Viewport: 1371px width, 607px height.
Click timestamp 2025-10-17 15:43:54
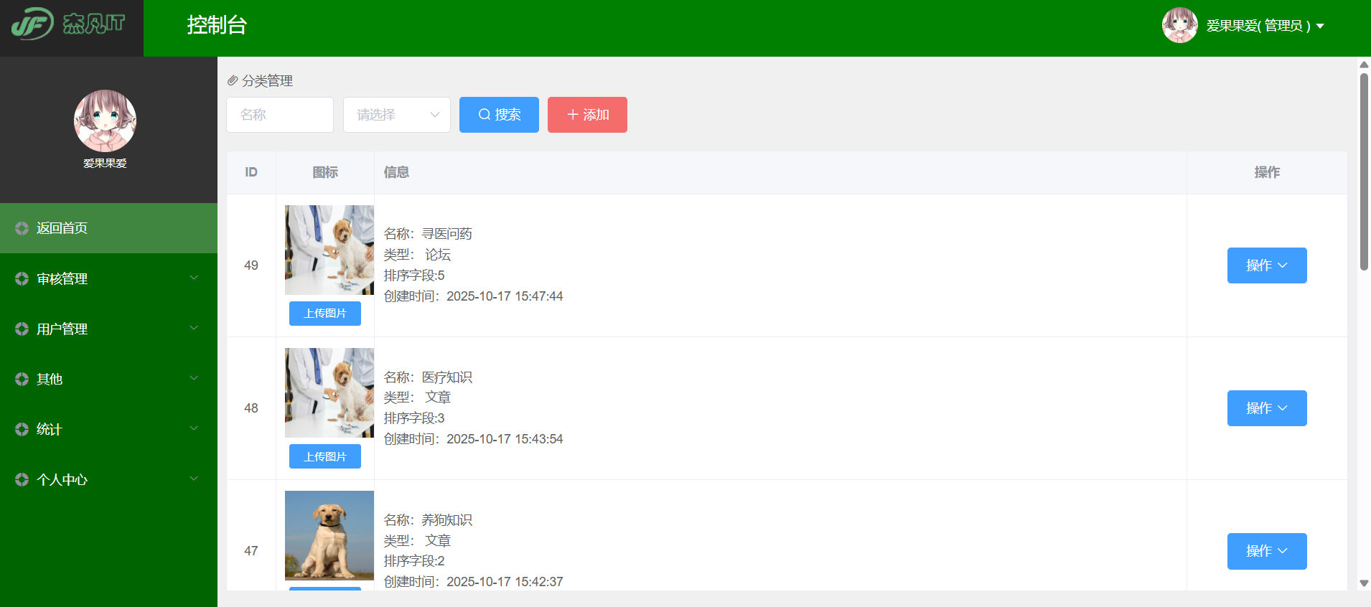(x=505, y=439)
